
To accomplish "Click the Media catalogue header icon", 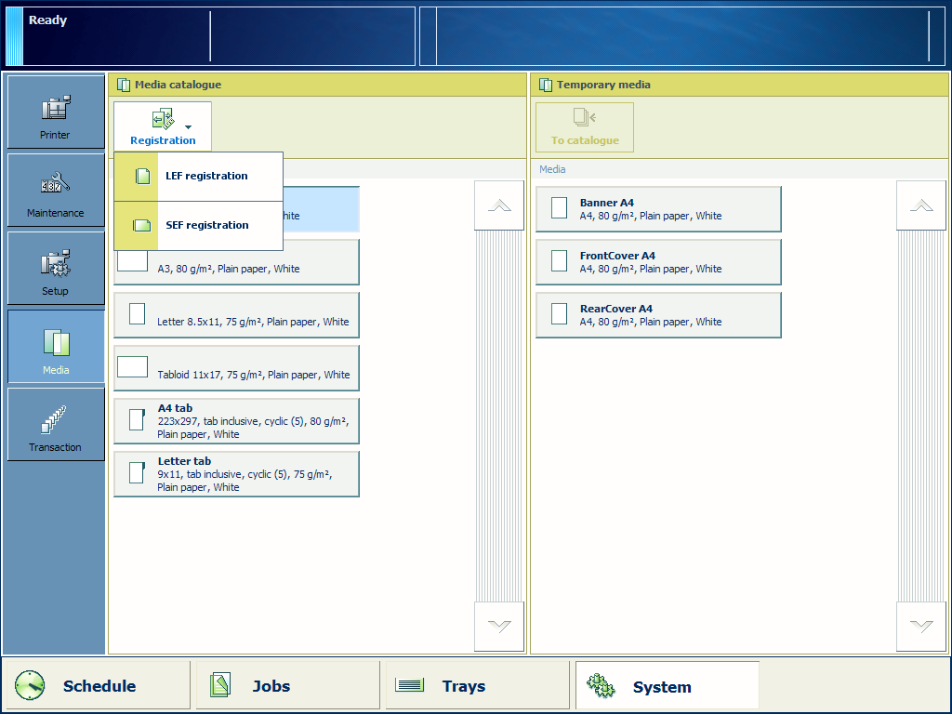I will click(x=124, y=85).
